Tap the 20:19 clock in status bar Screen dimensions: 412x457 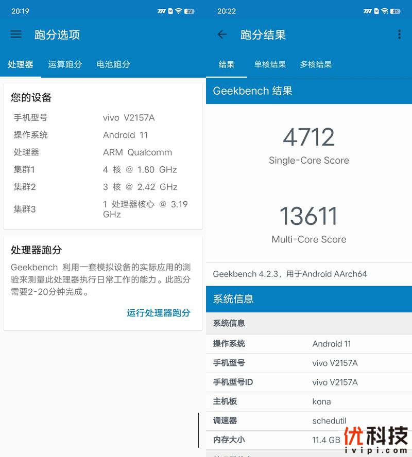[20, 11]
